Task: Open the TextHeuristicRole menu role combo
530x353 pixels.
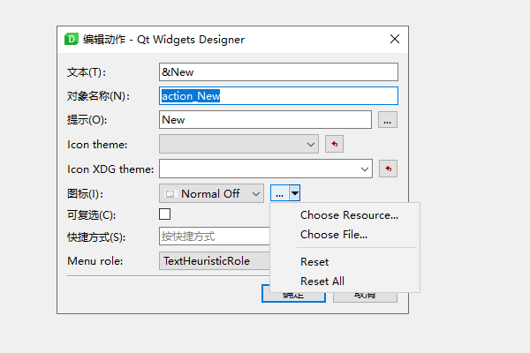Action: 215,261
